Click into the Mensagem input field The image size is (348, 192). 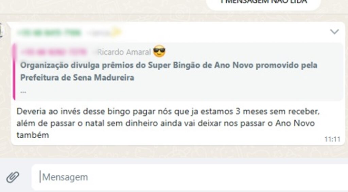(190, 177)
